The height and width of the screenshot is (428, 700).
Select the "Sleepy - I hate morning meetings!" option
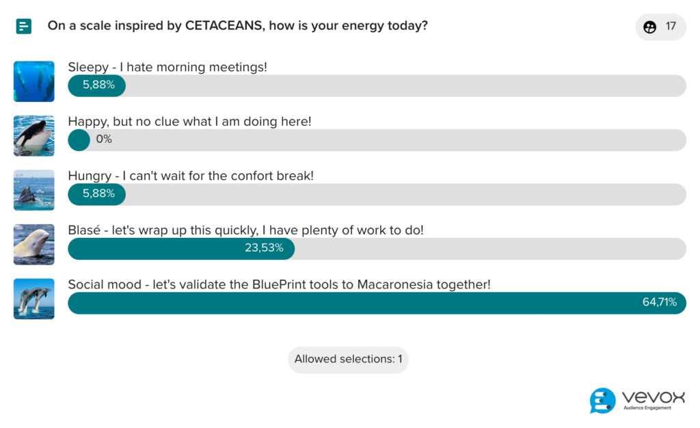pos(167,67)
